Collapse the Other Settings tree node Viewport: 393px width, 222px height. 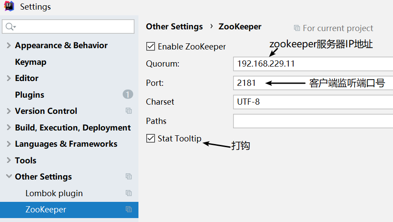pos(9,177)
